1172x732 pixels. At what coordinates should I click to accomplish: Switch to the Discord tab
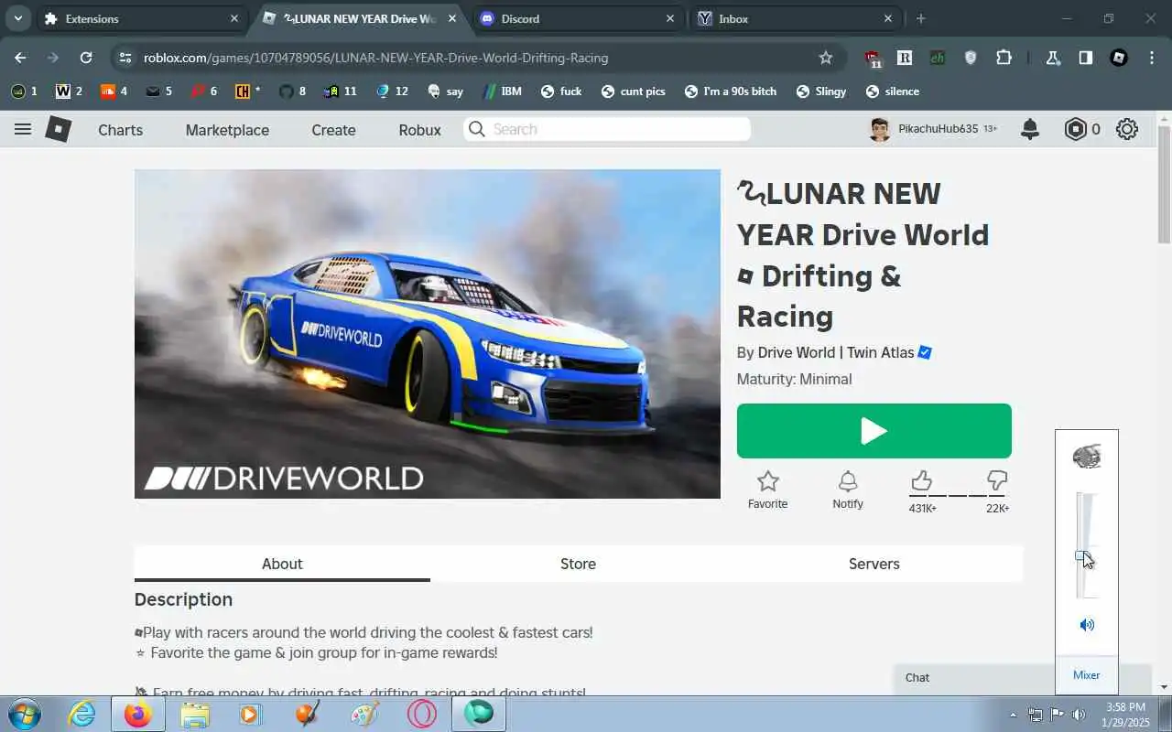579,18
